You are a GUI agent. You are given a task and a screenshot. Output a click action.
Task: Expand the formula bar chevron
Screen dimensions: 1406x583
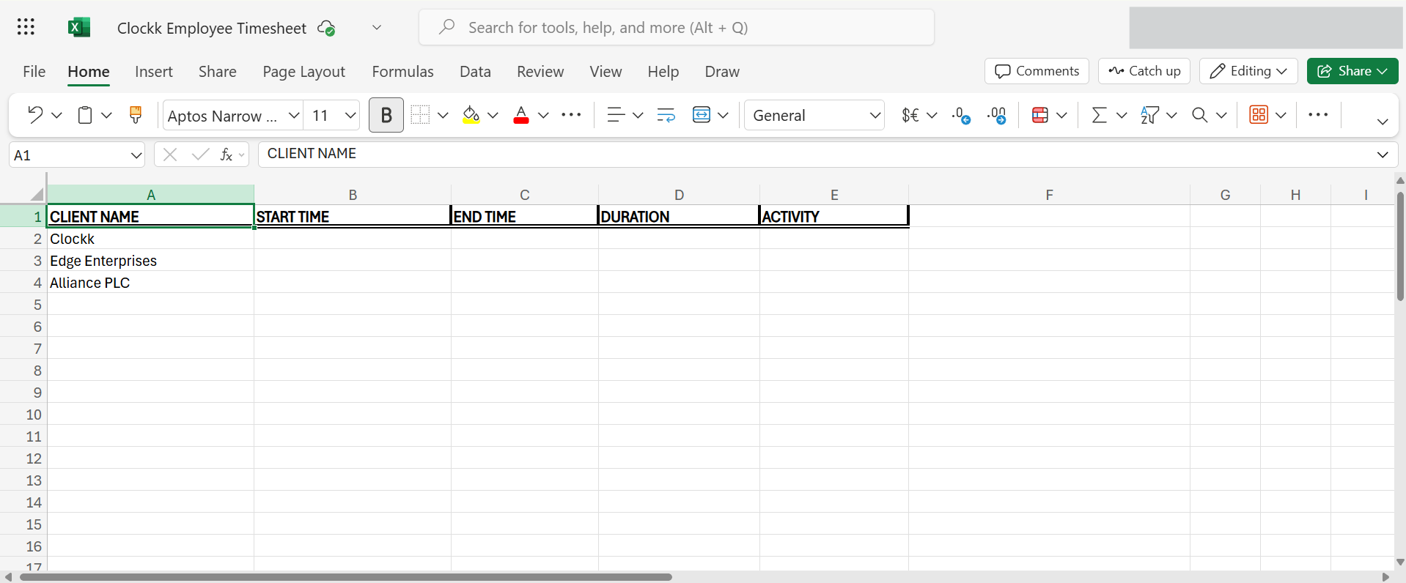[x=1383, y=155]
